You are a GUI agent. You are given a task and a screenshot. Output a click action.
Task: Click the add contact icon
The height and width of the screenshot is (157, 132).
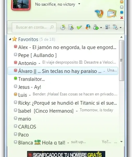96,27
